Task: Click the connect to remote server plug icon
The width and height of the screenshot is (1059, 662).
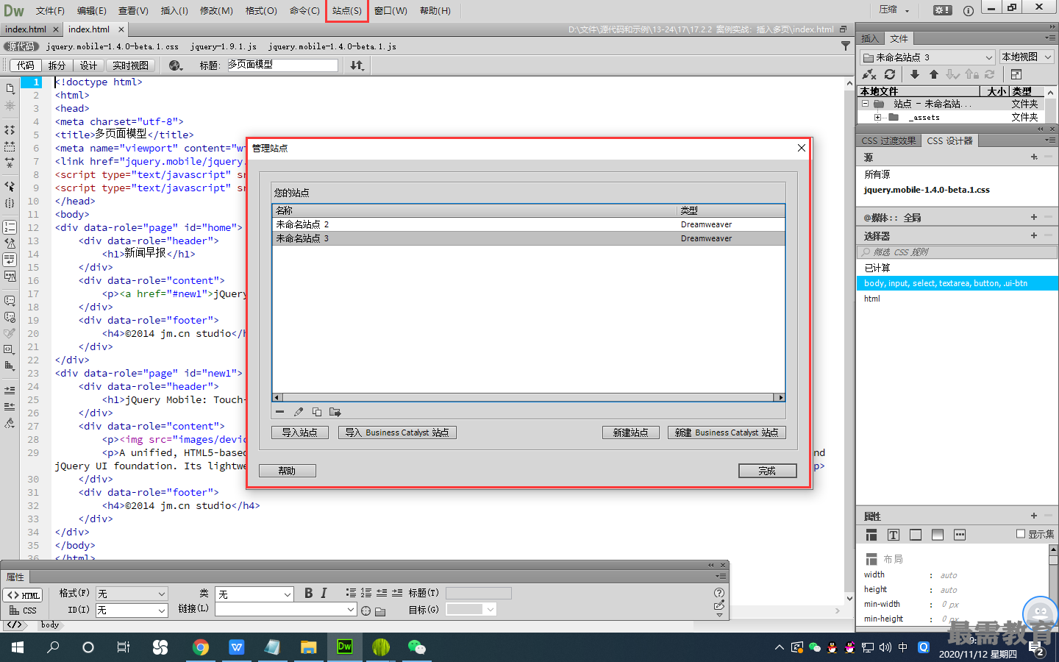Action: tap(869, 74)
